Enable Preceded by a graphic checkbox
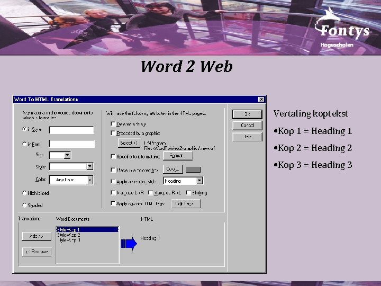Viewport: 381px width, 286px height. pos(113,133)
